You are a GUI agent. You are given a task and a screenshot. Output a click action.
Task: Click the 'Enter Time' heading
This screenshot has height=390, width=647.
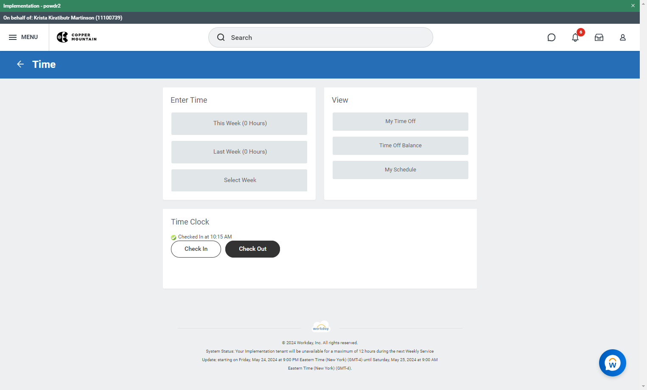[x=189, y=100]
